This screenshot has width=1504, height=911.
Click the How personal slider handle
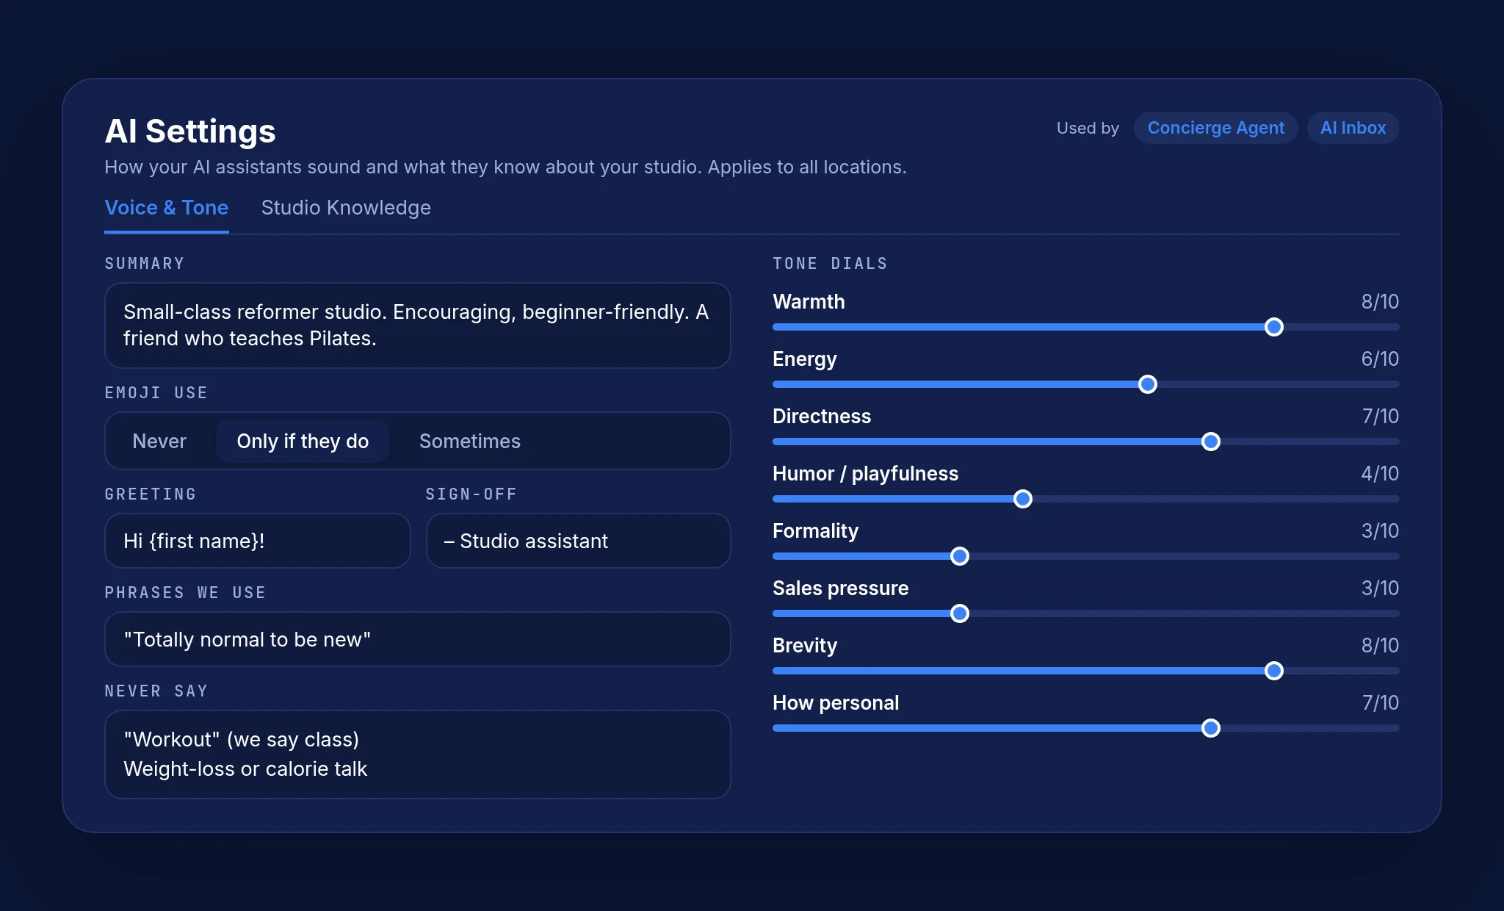(1211, 728)
